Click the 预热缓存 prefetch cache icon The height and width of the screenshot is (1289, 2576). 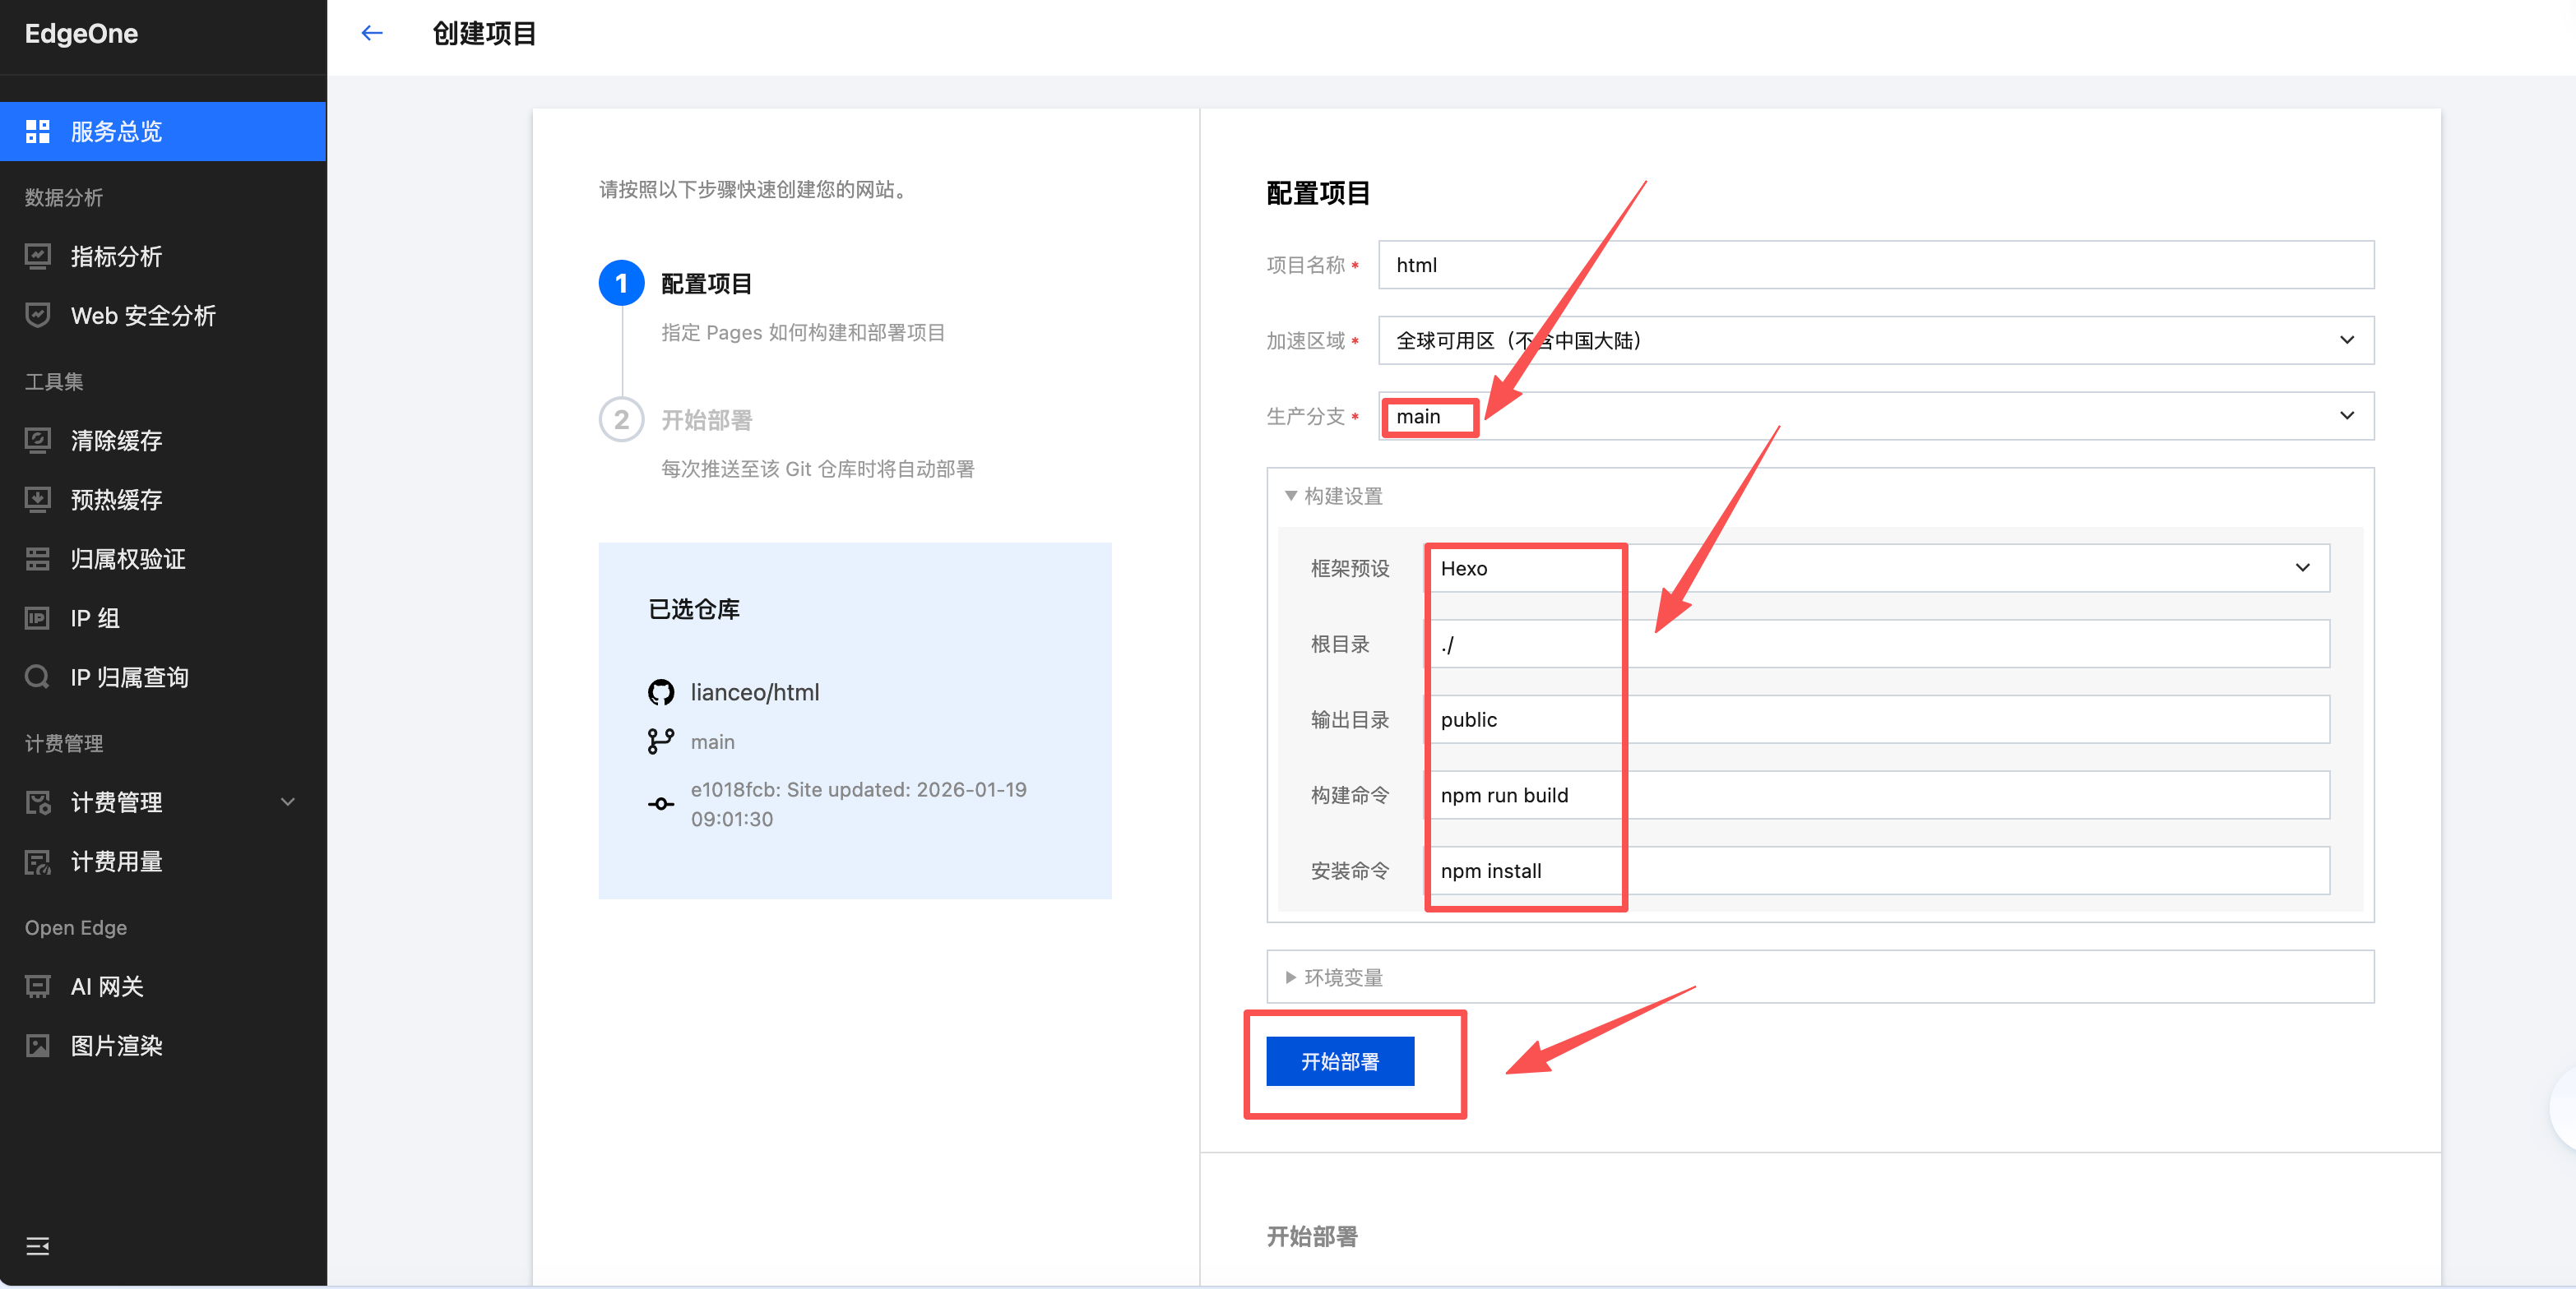(38, 500)
